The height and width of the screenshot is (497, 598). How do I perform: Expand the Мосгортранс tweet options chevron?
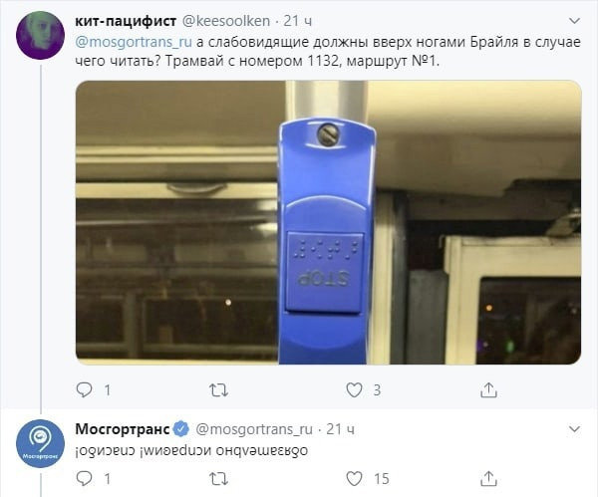574,429
